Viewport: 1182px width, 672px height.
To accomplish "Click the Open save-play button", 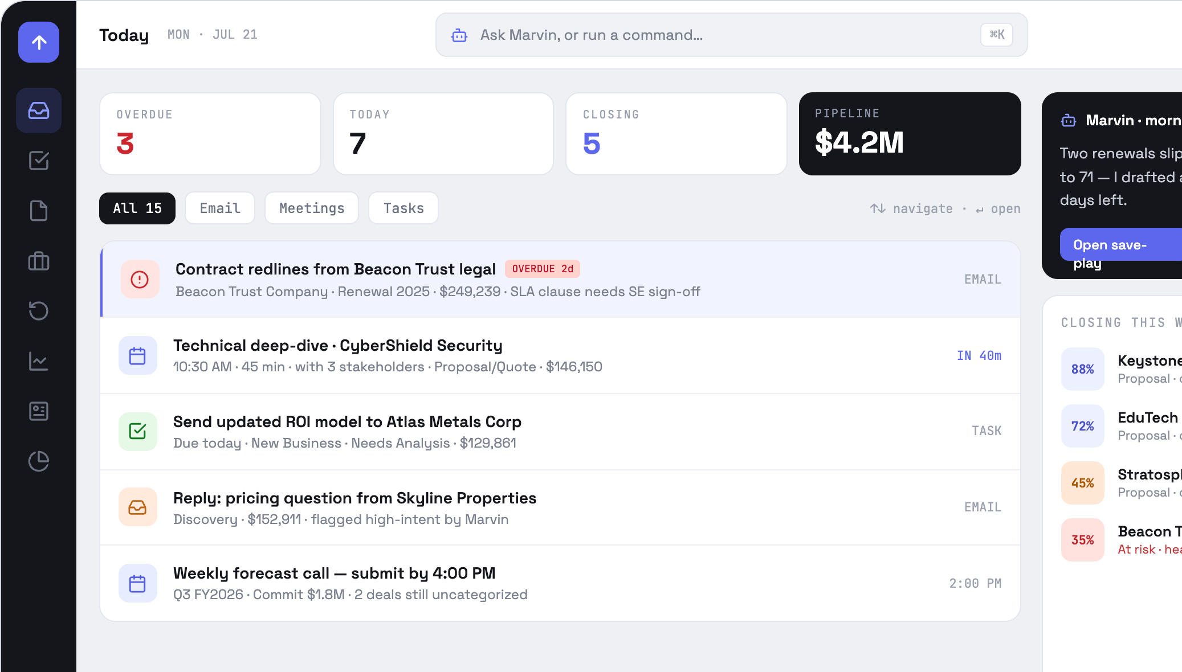I will tap(1120, 245).
